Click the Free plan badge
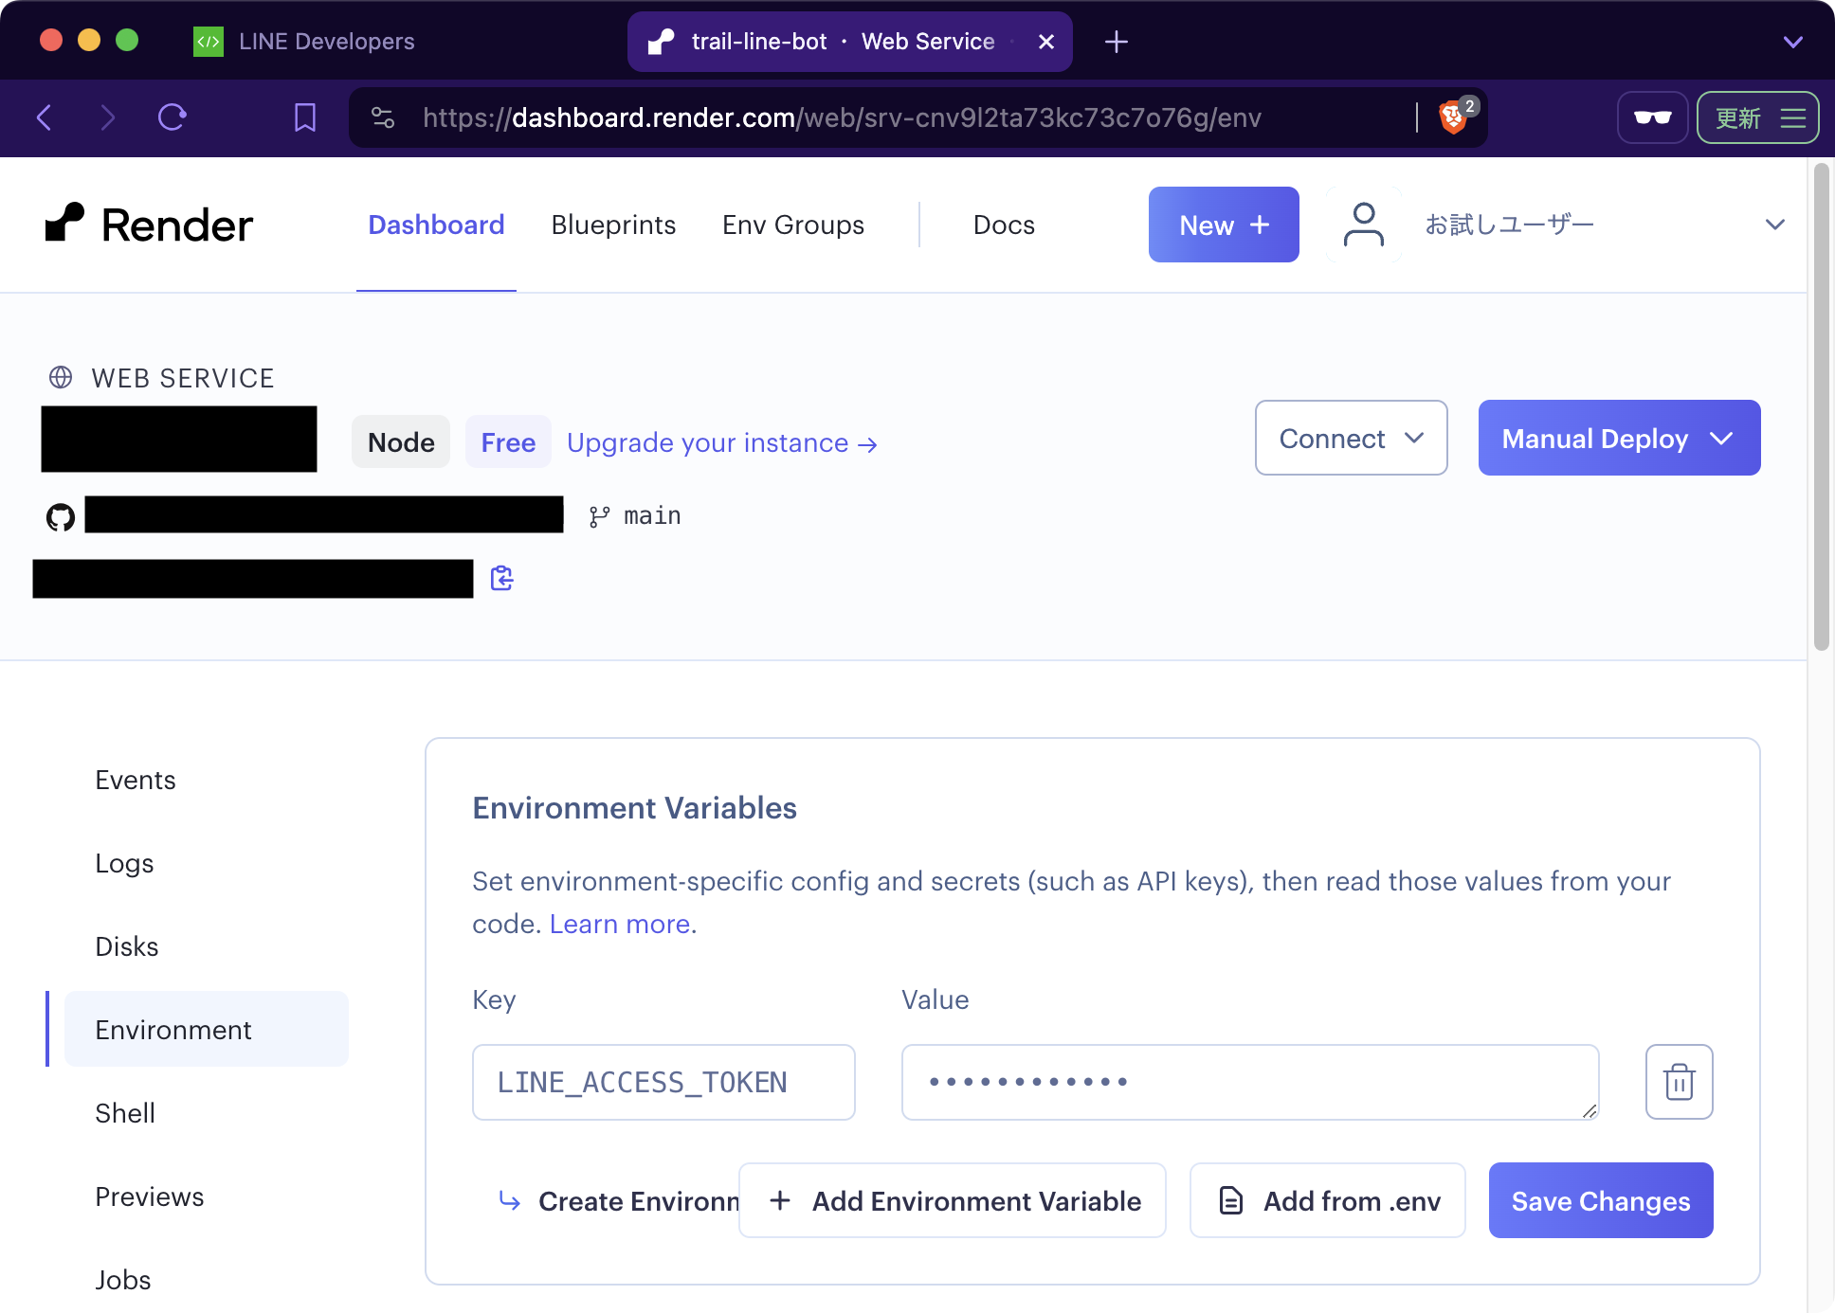This screenshot has width=1835, height=1313. (508, 442)
